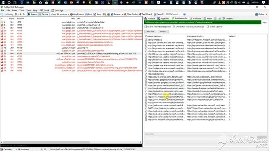The height and width of the screenshot is (151, 269).
Task: Open the Edit menu
Action: point(8,10)
